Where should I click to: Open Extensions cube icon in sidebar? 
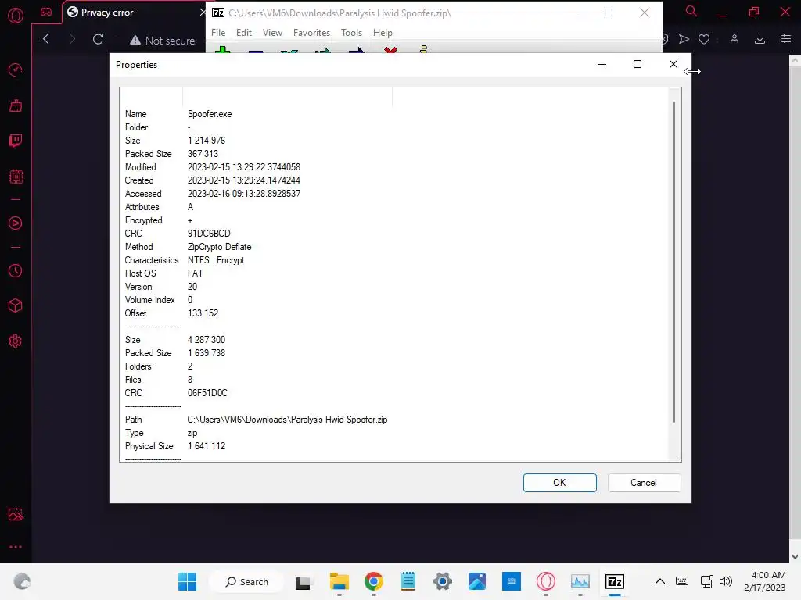point(16,305)
